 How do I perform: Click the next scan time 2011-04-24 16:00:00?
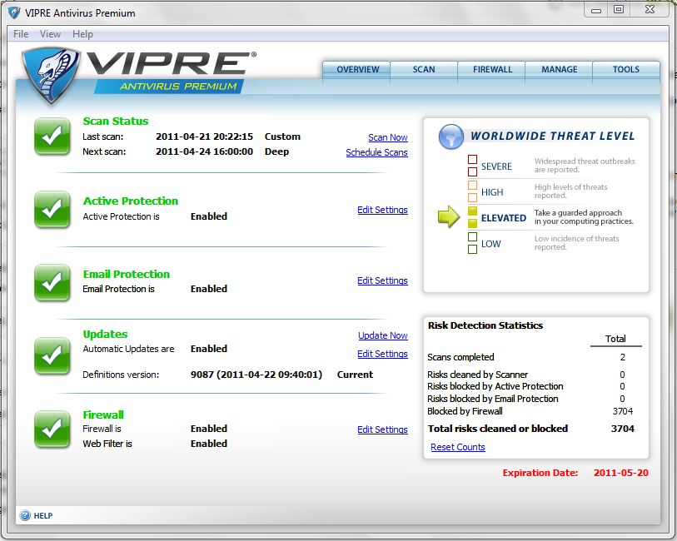click(x=204, y=151)
